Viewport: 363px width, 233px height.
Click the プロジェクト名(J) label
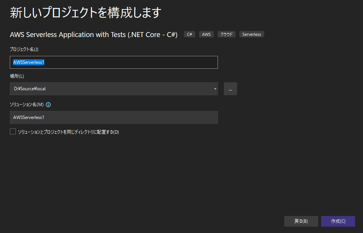tap(24, 49)
